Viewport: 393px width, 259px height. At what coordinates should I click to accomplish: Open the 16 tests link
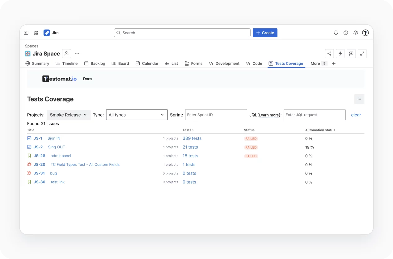tap(190, 156)
